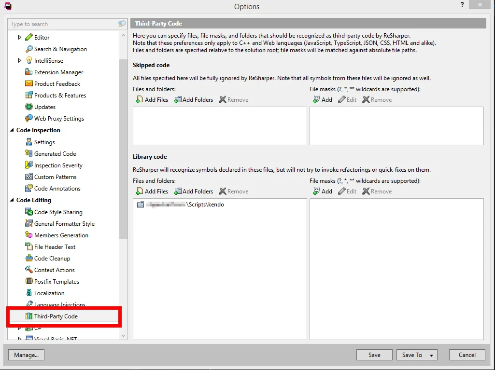The width and height of the screenshot is (495, 370).
Task: Remove entry from Skipped code files list
Action: tap(234, 100)
